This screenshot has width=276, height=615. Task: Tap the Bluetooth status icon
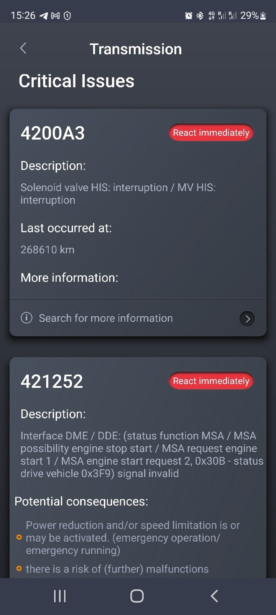pos(200,16)
